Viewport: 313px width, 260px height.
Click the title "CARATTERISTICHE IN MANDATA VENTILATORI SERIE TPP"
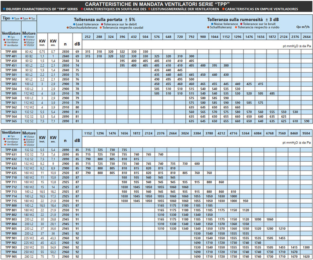pyautogui.click(x=157, y=3)
